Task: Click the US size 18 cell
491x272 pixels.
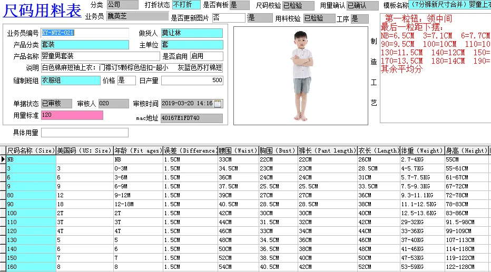Action: pyautogui.click(x=84, y=204)
